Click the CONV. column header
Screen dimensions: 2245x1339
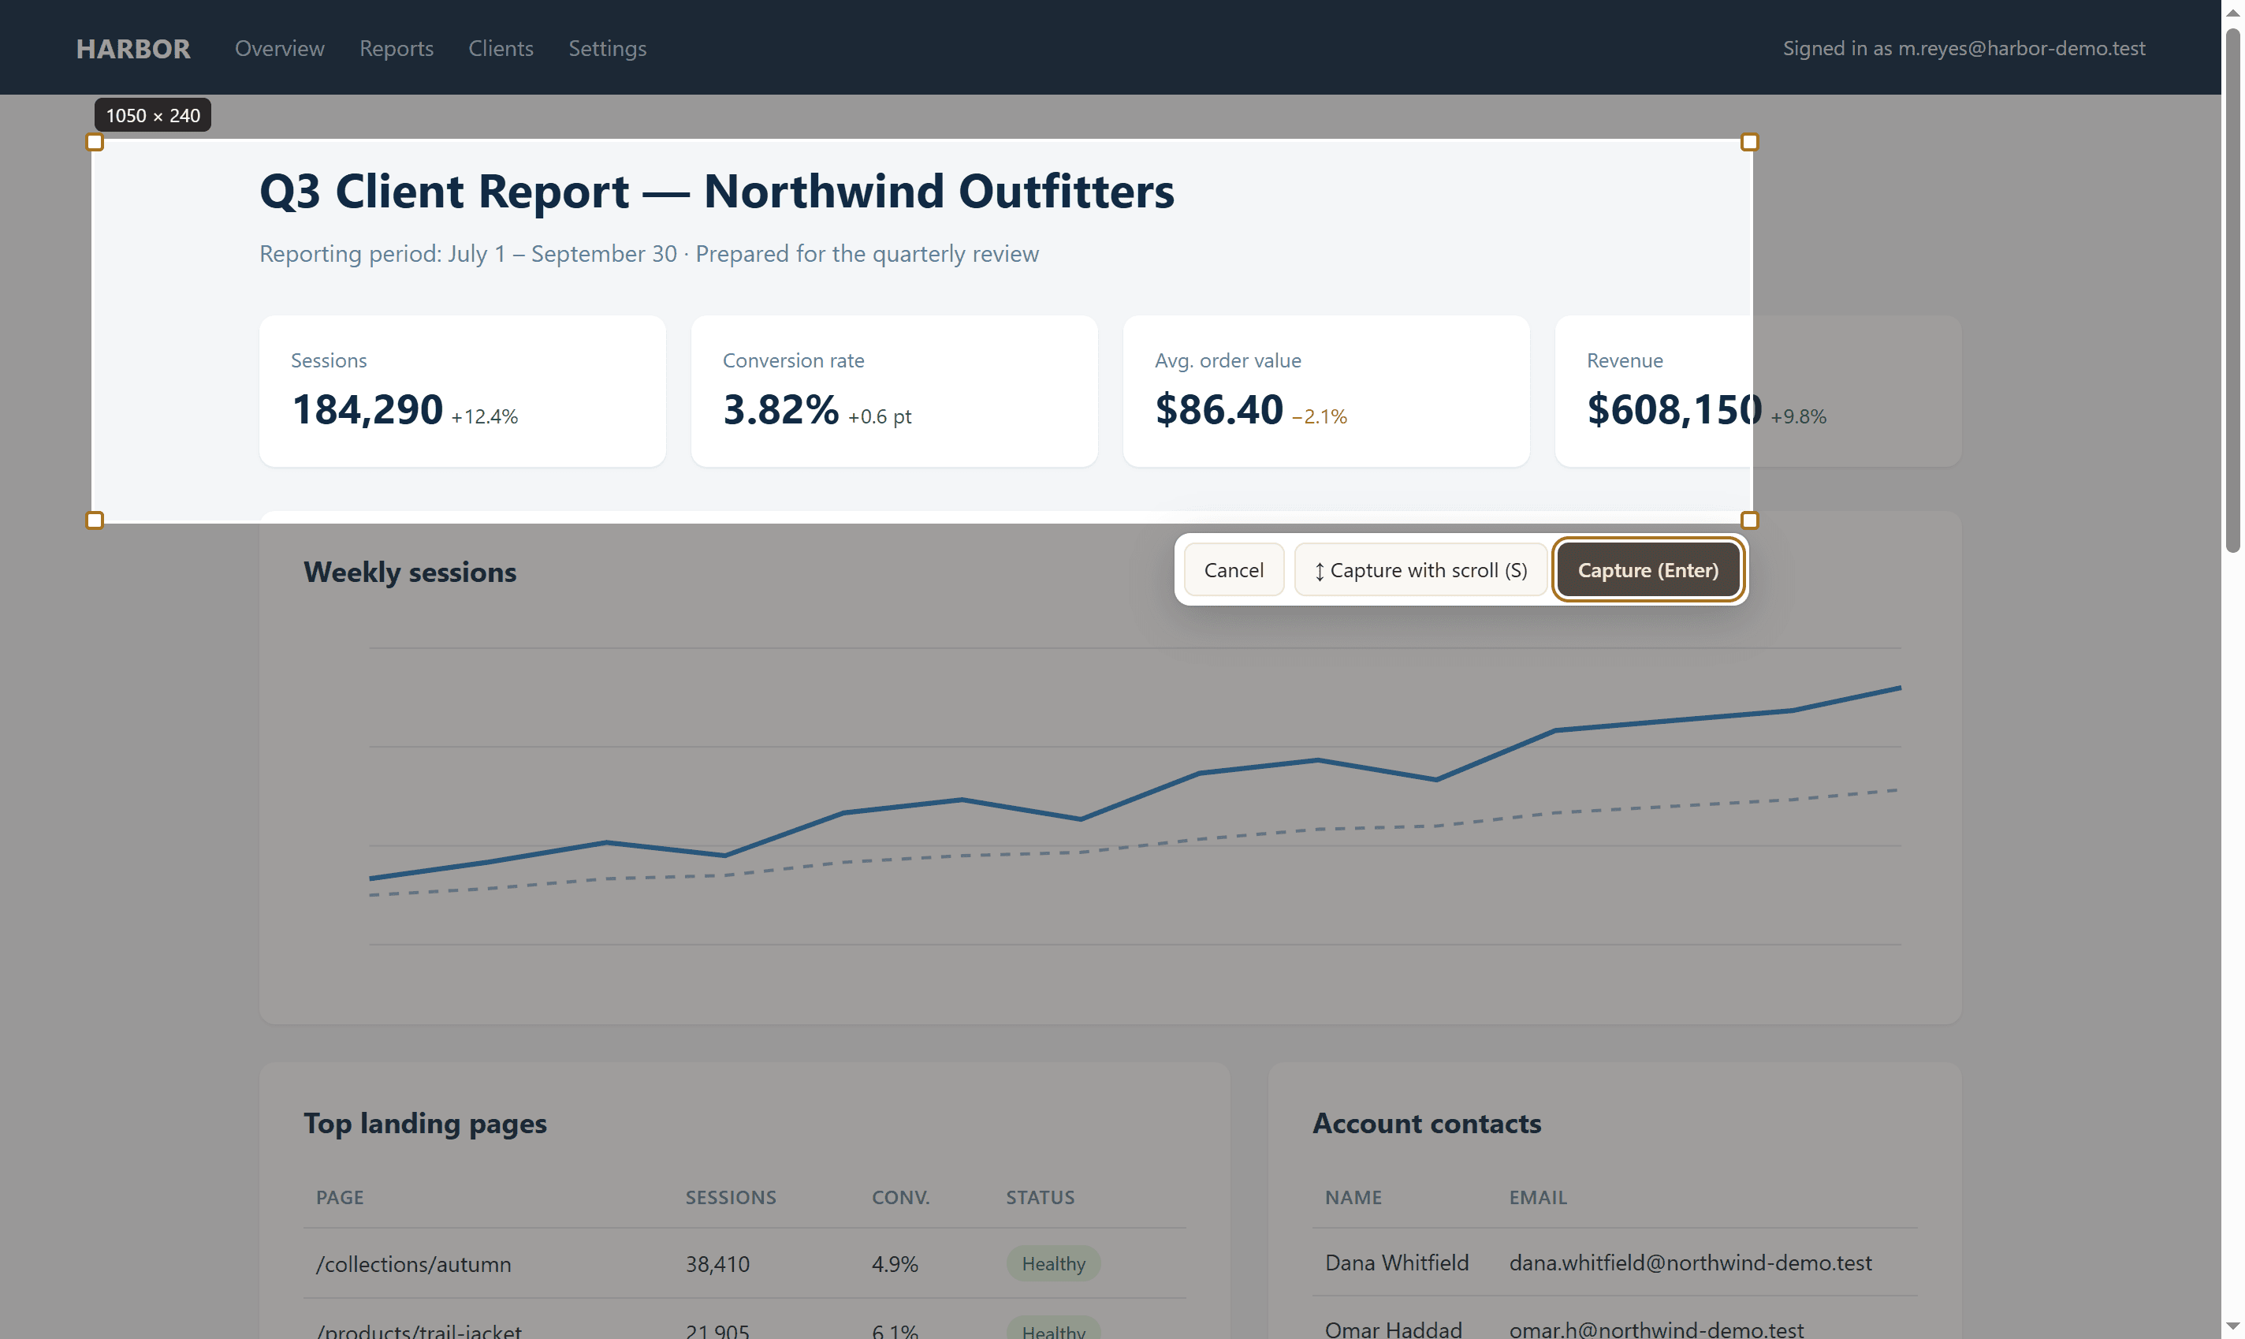click(x=900, y=1197)
